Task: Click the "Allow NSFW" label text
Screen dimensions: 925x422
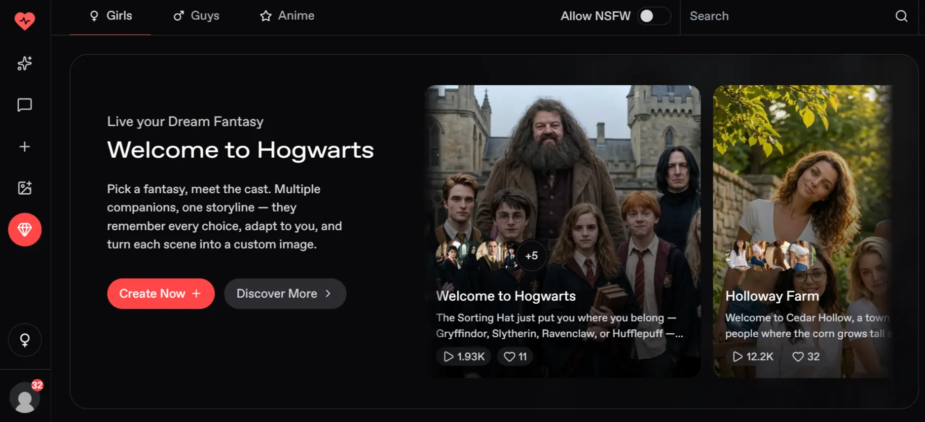Action: coord(595,16)
